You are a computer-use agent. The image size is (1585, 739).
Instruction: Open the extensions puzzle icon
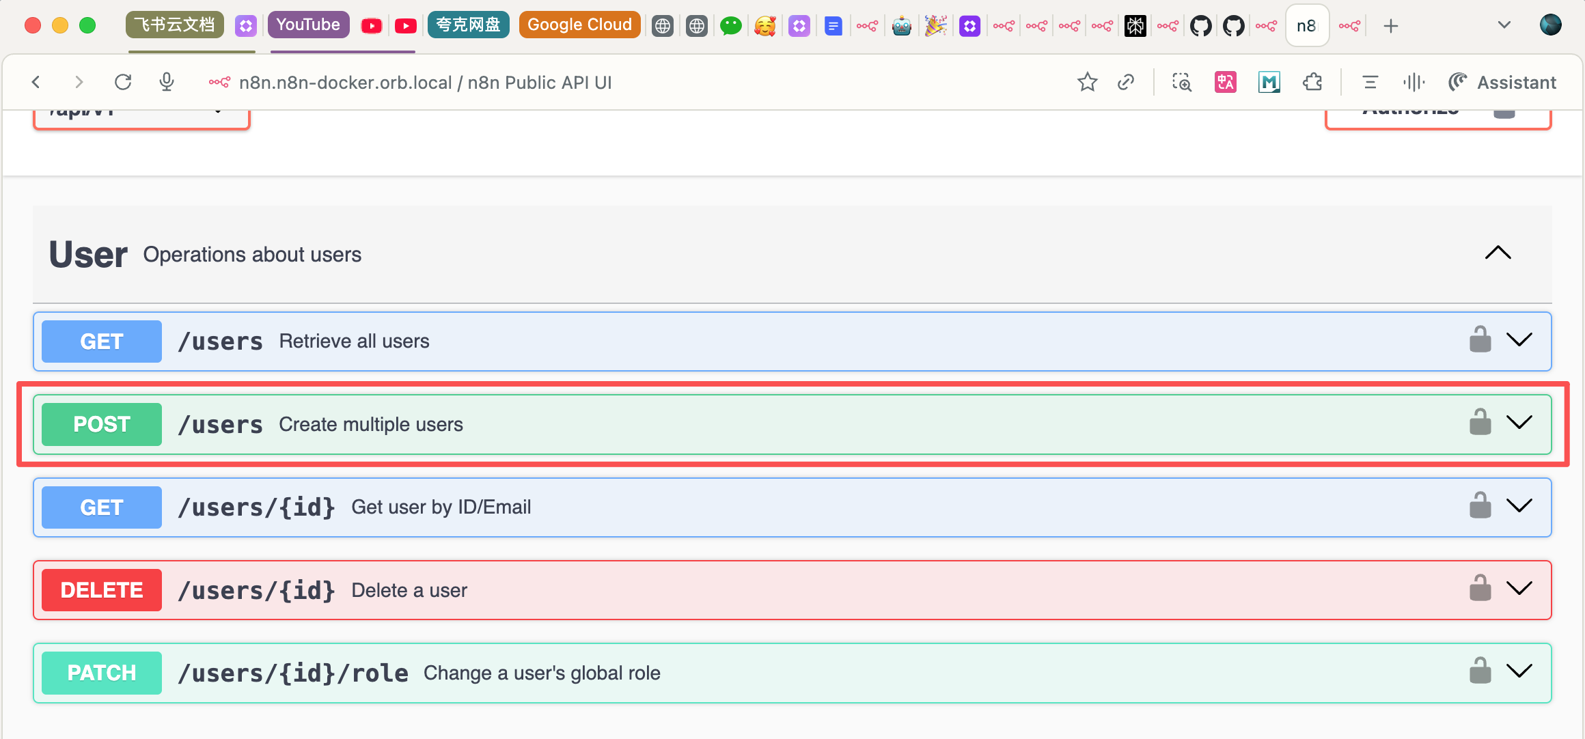(x=1312, y=83)
